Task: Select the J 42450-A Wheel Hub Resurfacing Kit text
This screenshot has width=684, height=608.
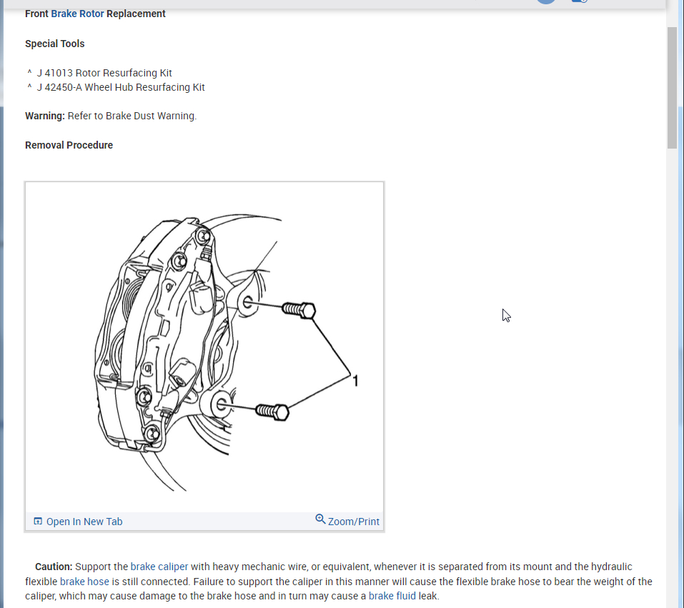Action: point(121,87)
